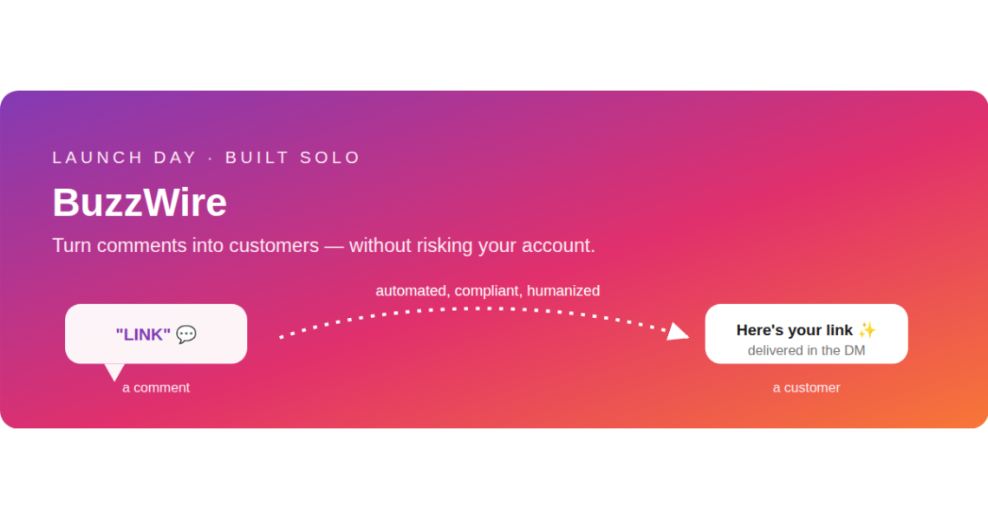The height and width of the screenshot is (519, 988).
Task: Click the purple "LINK" text
Action: point(143,334)
